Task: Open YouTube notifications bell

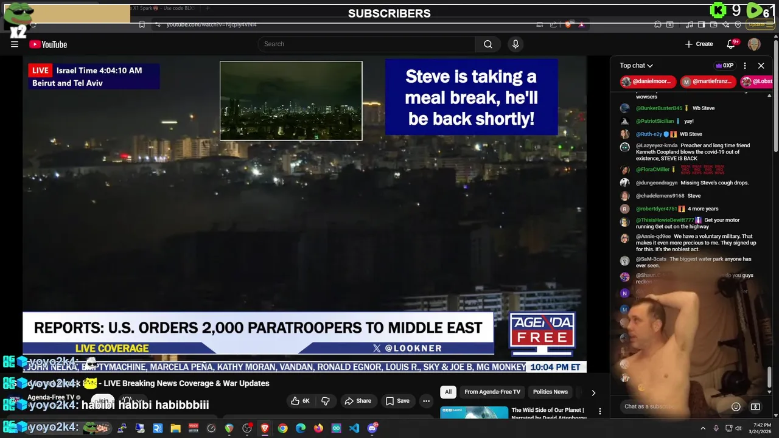Action: [x=732, y=44]
